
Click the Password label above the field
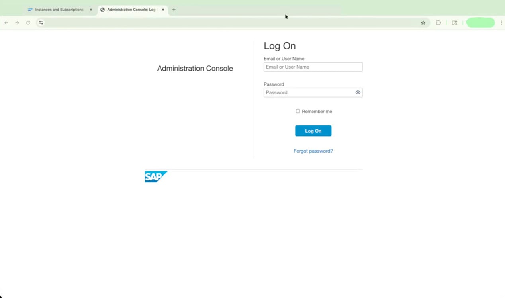click(274, 84)
